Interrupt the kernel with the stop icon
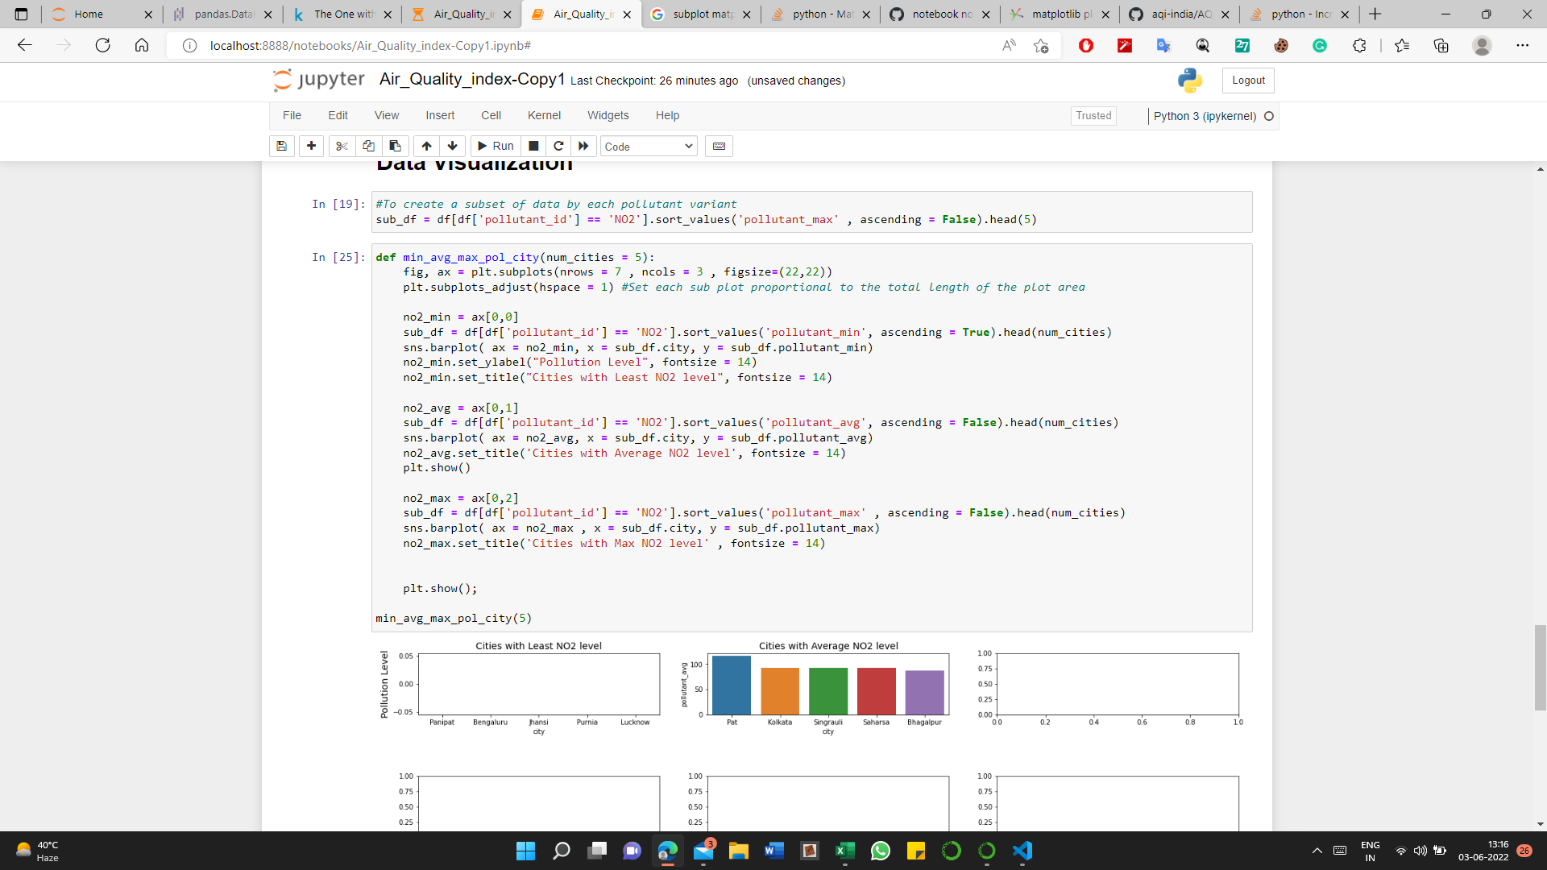Image resolution: width=1547 pixels, height=870 pixels. pos(533,146)
